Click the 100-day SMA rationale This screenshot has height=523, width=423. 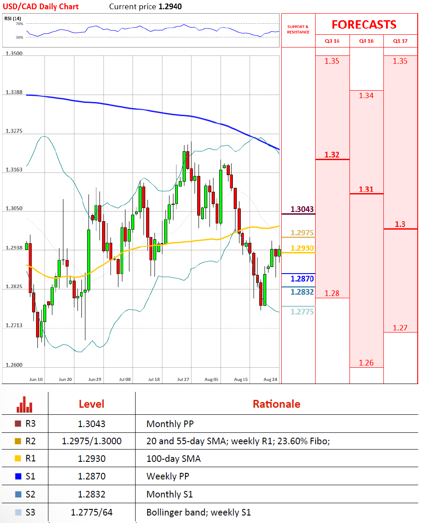[x=173, y=459]
